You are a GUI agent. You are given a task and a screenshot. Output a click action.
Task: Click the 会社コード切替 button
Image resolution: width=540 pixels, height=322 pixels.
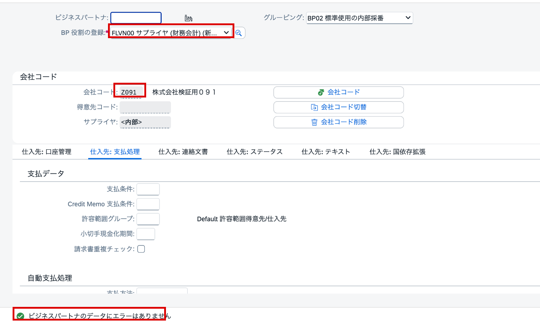(338, 107)
